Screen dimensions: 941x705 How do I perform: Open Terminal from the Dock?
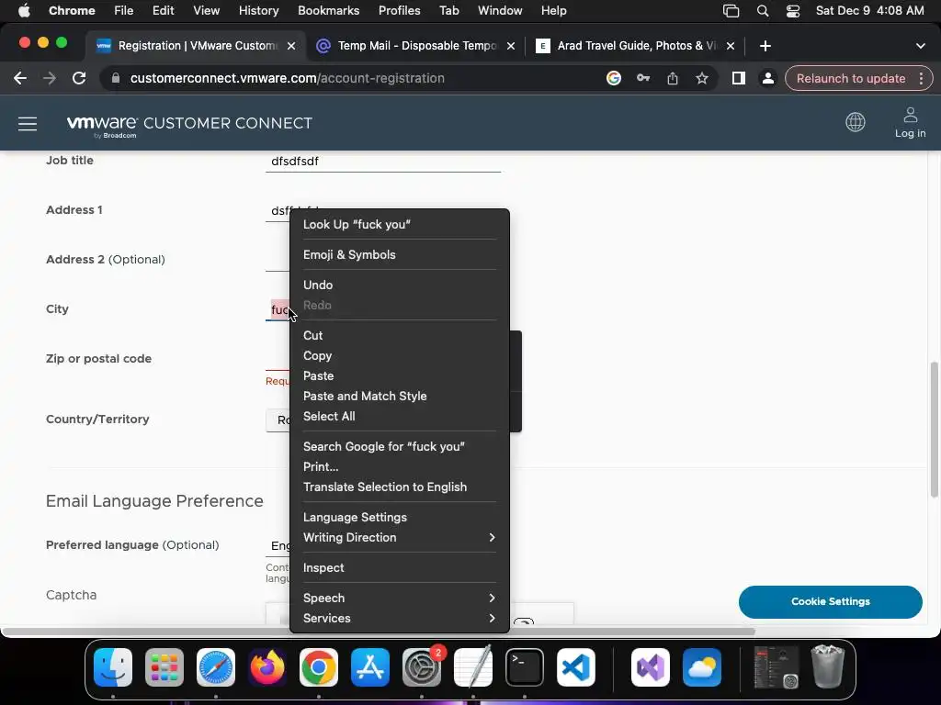pyautogui.click(x=525, y=667)
